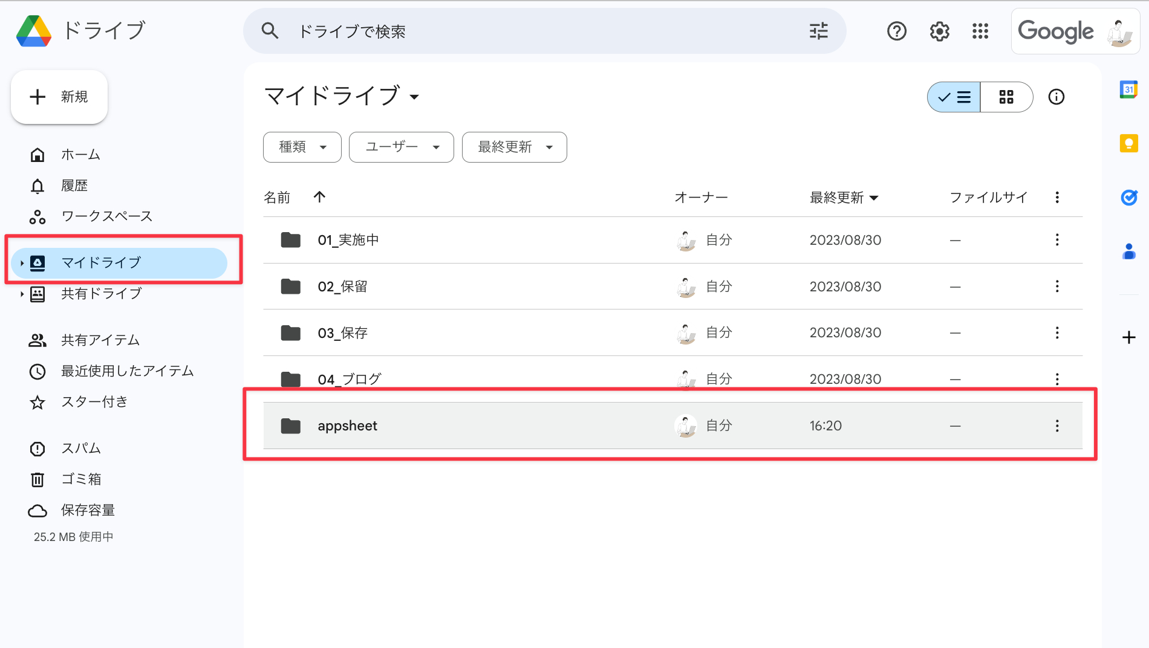The image size is (1149, 648).
Task: Open the help icon
Action: 896,31
